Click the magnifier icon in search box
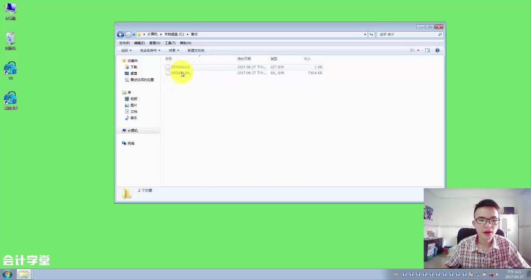The image size is (531, 280). point(440,34)
